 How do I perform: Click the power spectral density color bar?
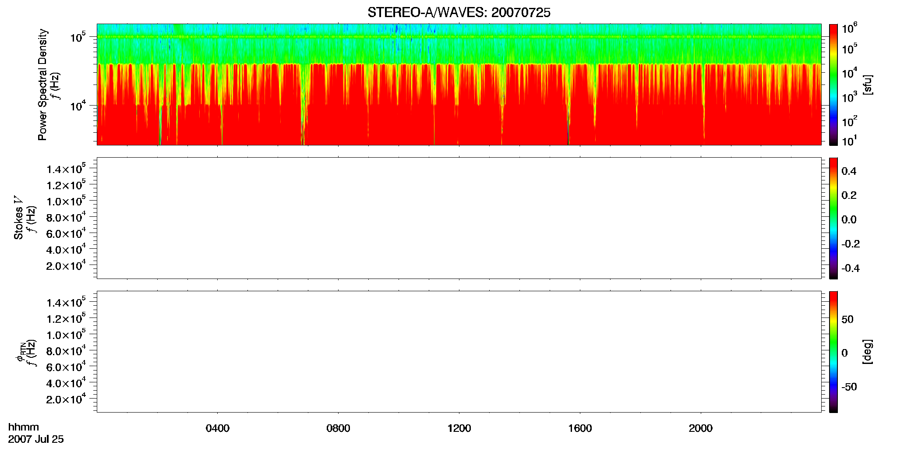[x=833, y=85]
